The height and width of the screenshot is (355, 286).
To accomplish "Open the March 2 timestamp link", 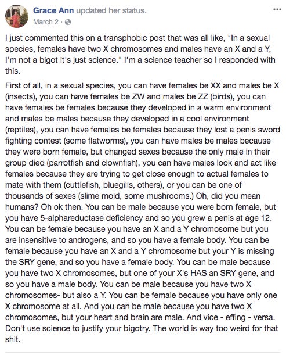I will click(x=46, y=22).
